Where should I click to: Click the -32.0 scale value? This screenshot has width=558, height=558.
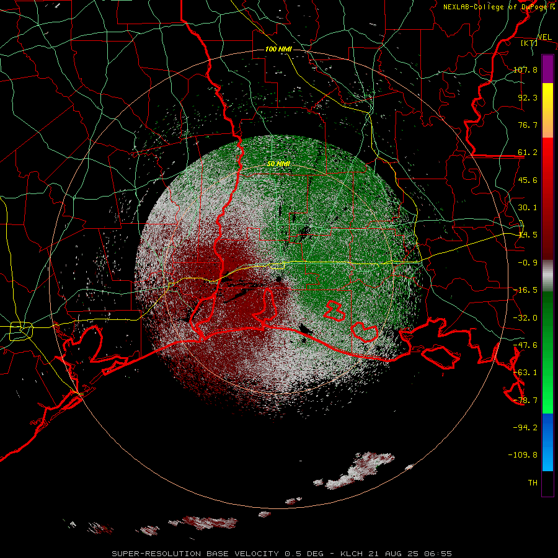click(525, 317)
